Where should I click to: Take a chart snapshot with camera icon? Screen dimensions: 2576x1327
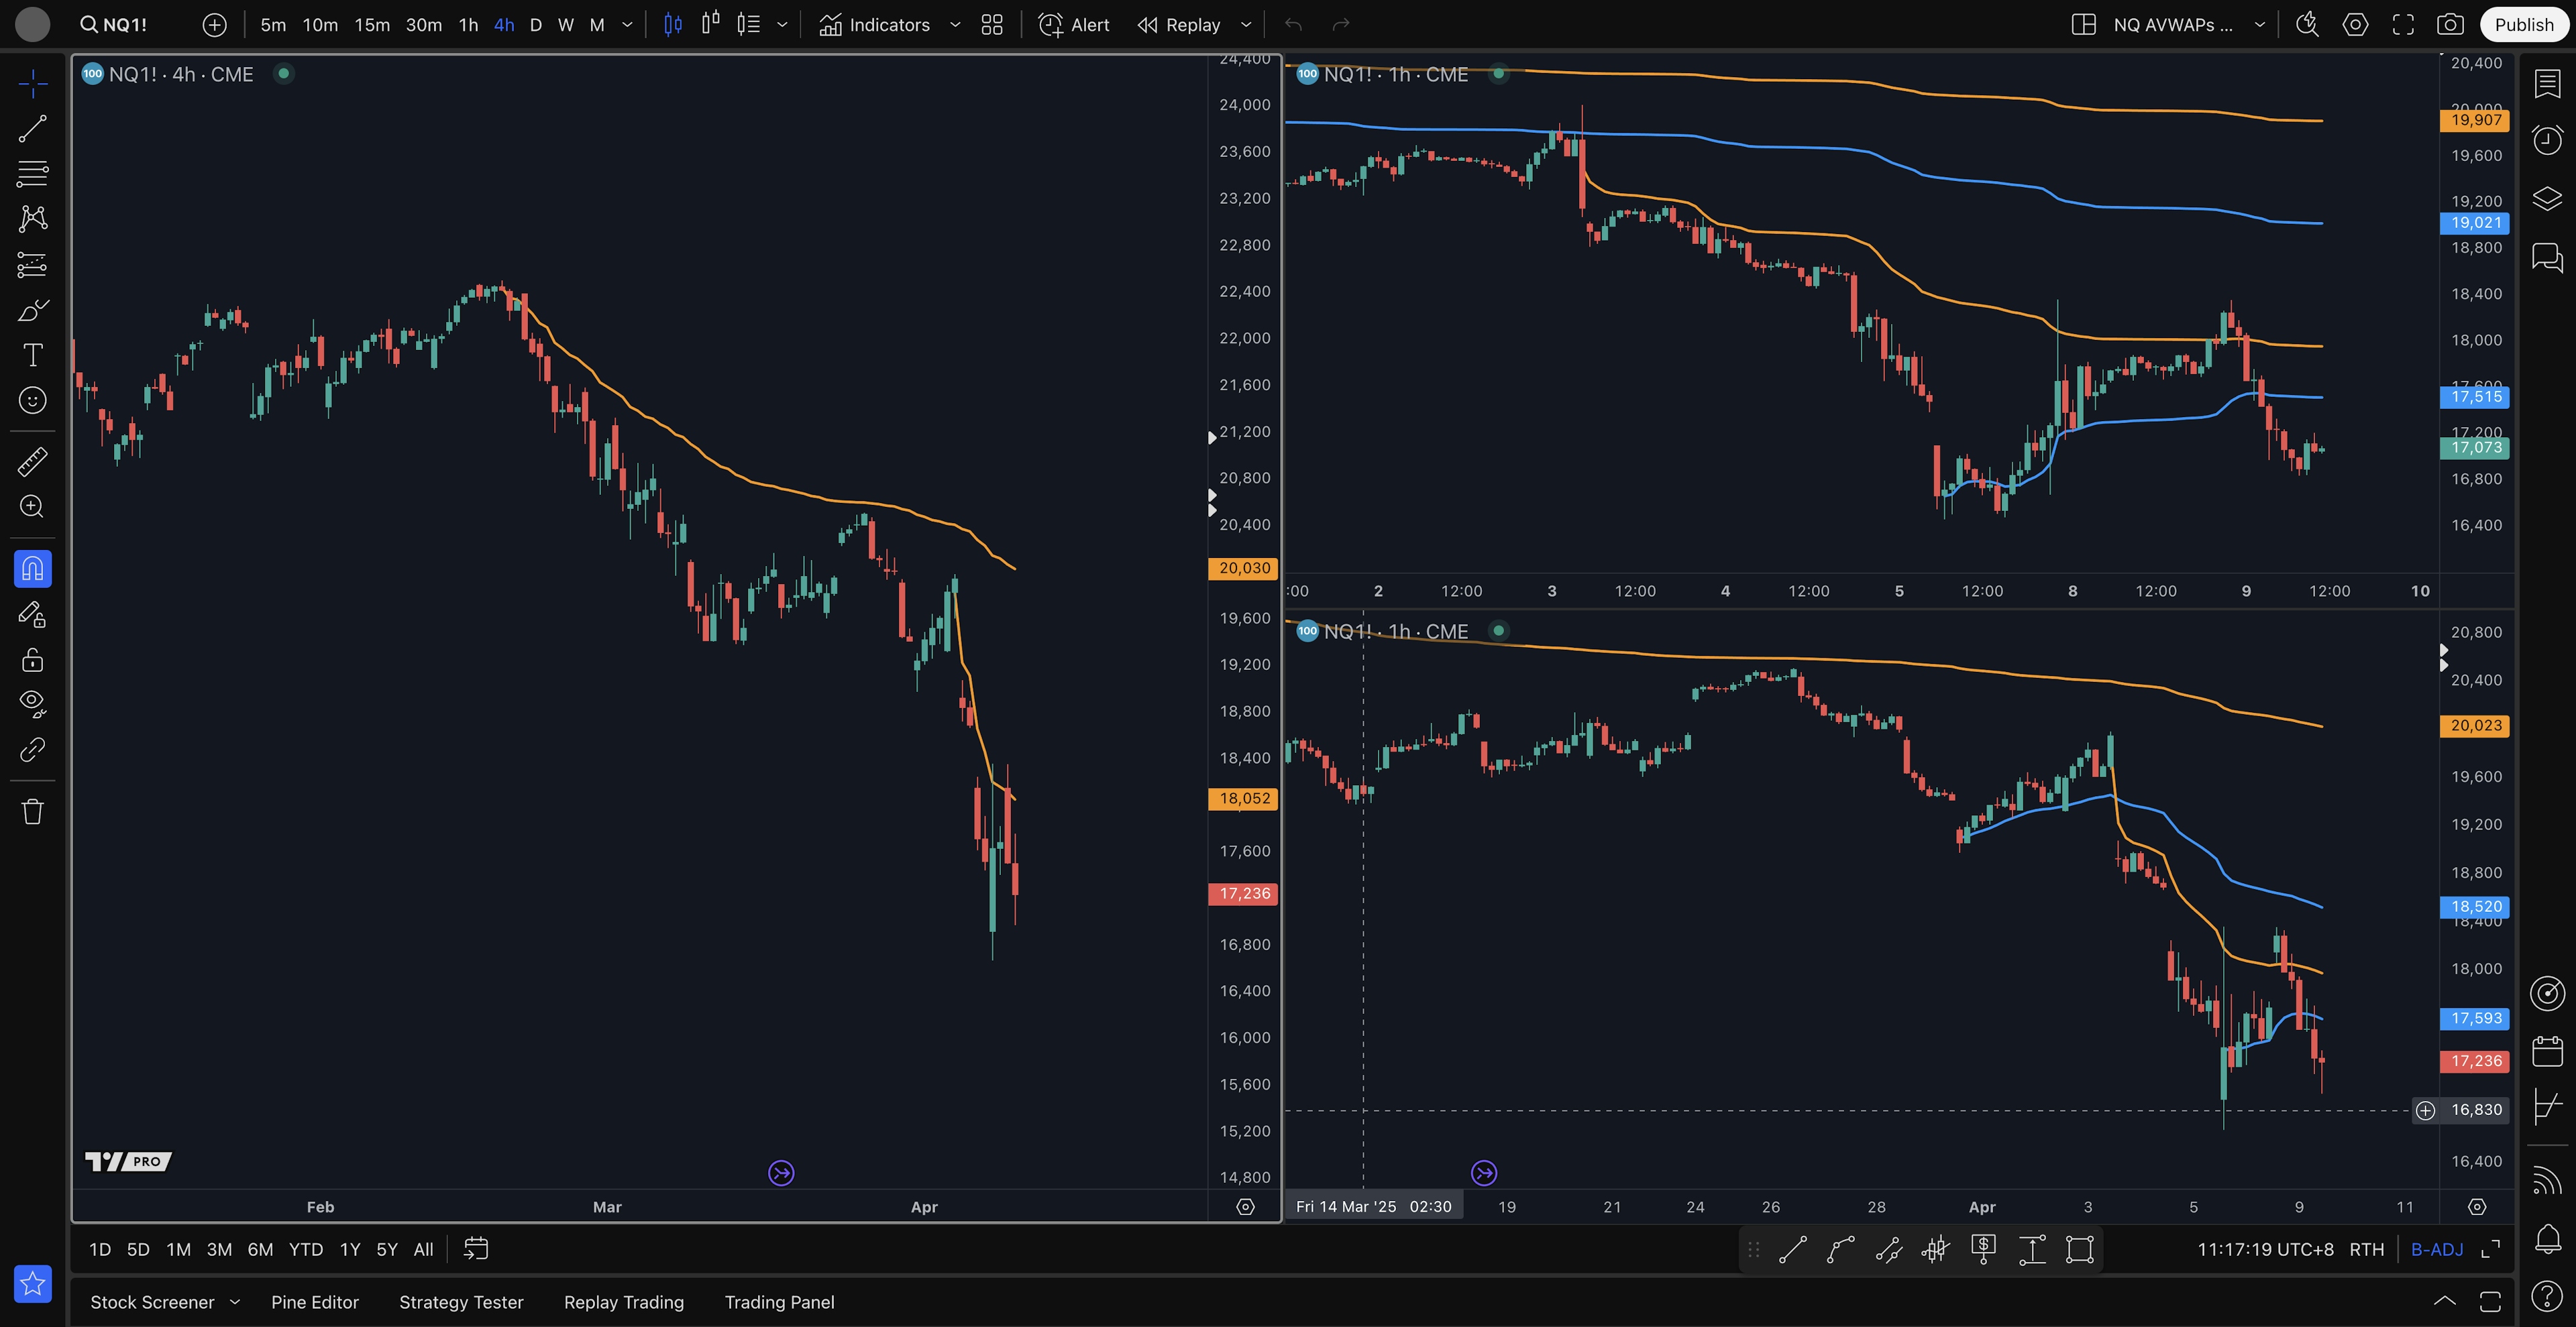pos(2449,25)
